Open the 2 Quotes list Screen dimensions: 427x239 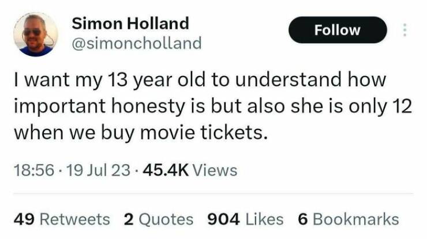click(158, 219)
